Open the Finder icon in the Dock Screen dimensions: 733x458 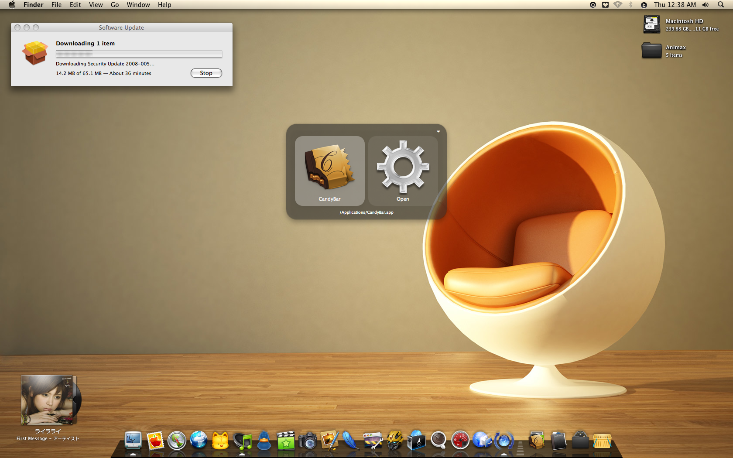133,441
